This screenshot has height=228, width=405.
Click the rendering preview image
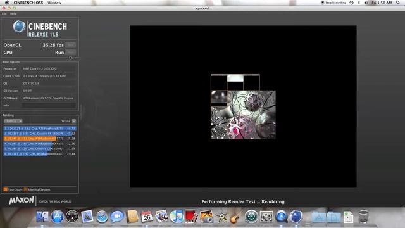(243, 106)
